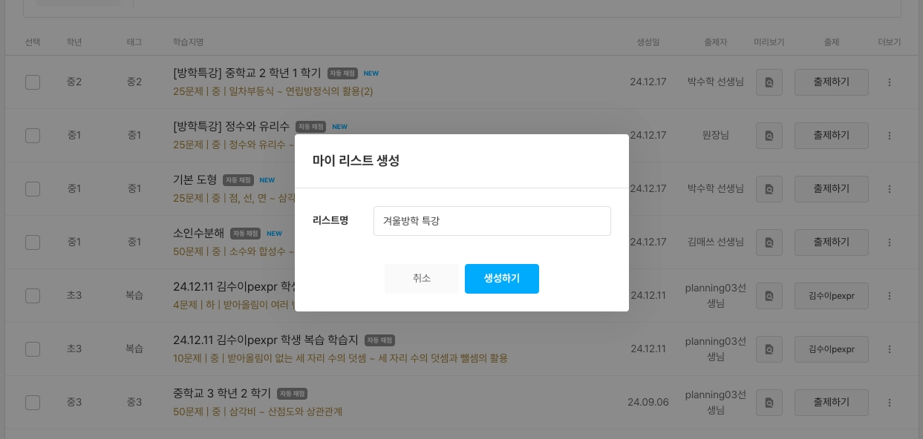
Task: Click the 리스트명 text input field
Action: (x=492, y=221)
